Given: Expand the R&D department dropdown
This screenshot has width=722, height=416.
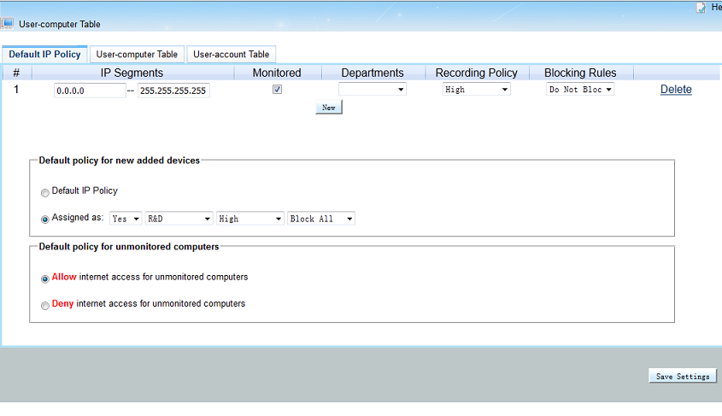Looking at the screenshot, I should click(x=179, y=219).
